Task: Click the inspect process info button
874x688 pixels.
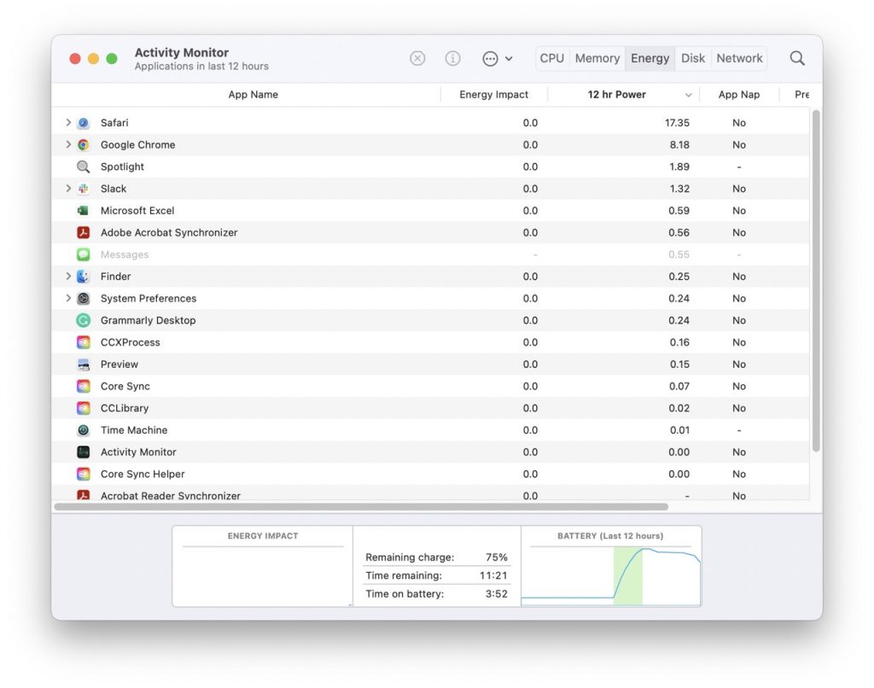Action: pos(452,58)
